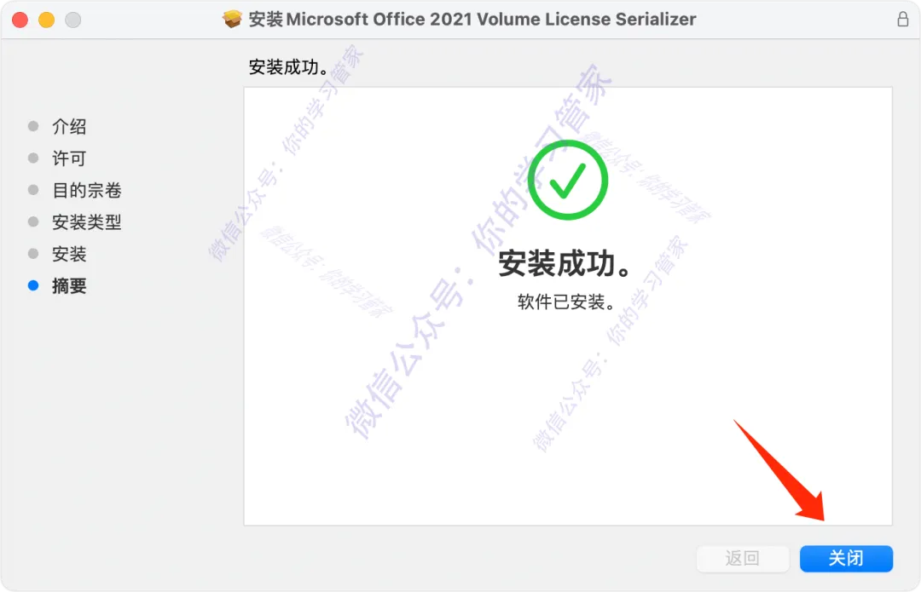Click the lock icon in title bar
This screenshot has width=921, height=592.
(903, 20)
